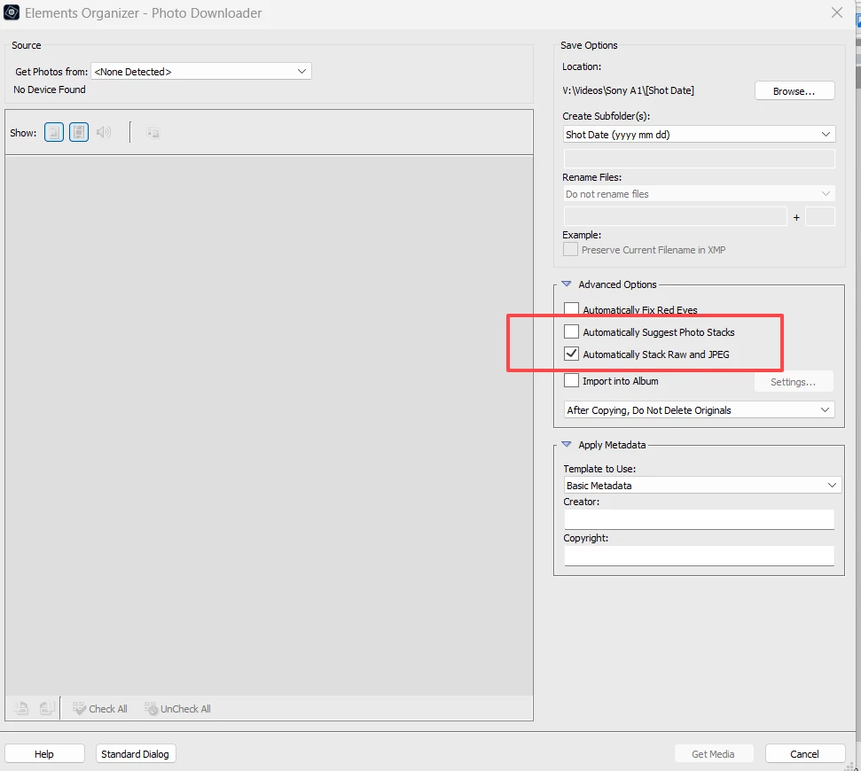The image size is (861, 771).
Task: Open the Rename Files dropdown
Action: pos(699,194)
